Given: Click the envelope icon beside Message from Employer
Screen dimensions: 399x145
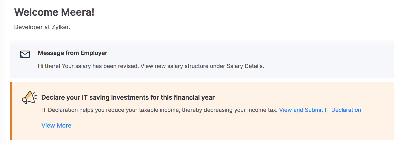Looking at the screenshot, I should (25, 54).
